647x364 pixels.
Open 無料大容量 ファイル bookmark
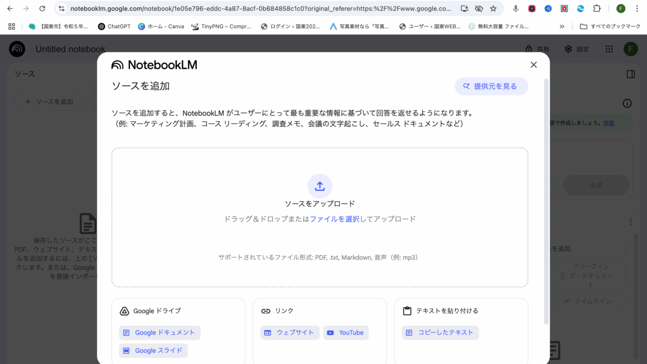tap(498, 26)
